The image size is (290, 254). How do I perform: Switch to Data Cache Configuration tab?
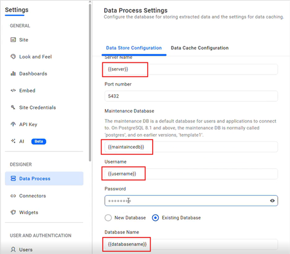click(200, 48)
